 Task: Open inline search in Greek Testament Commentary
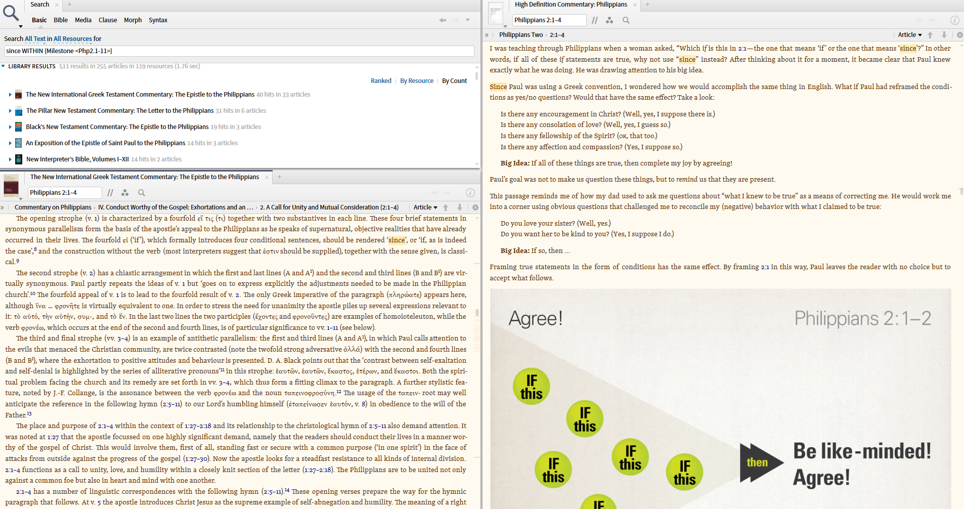coord(142,193)
